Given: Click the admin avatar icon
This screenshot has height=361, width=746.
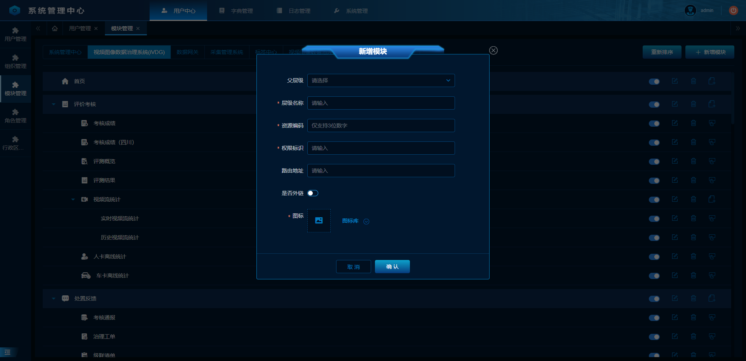Looking at the screenshot, I should [690, 10].
